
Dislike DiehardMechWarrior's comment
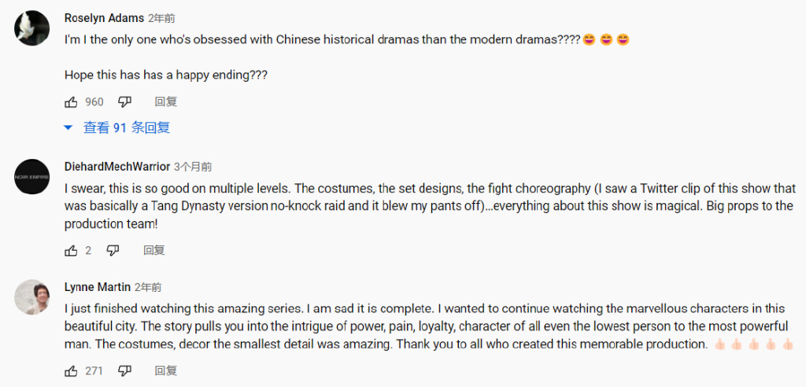113,250
